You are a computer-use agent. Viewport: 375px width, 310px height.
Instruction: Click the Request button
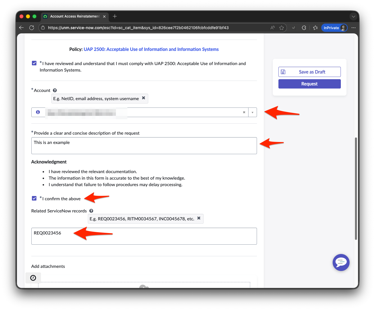309,84
